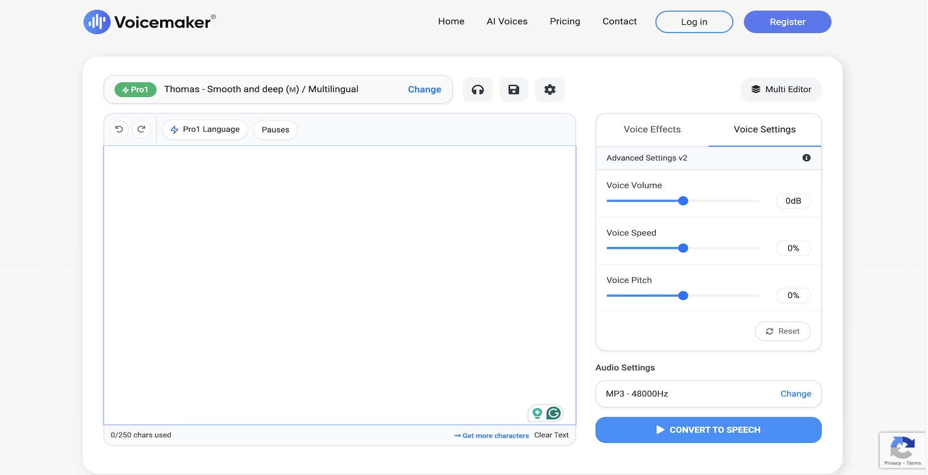Open the gear settings icon
Screen dimensions: 928x475
click(550, 89)
